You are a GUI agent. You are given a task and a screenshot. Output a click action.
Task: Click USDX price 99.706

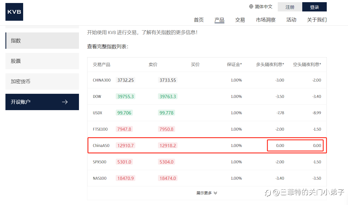(124, 113)
